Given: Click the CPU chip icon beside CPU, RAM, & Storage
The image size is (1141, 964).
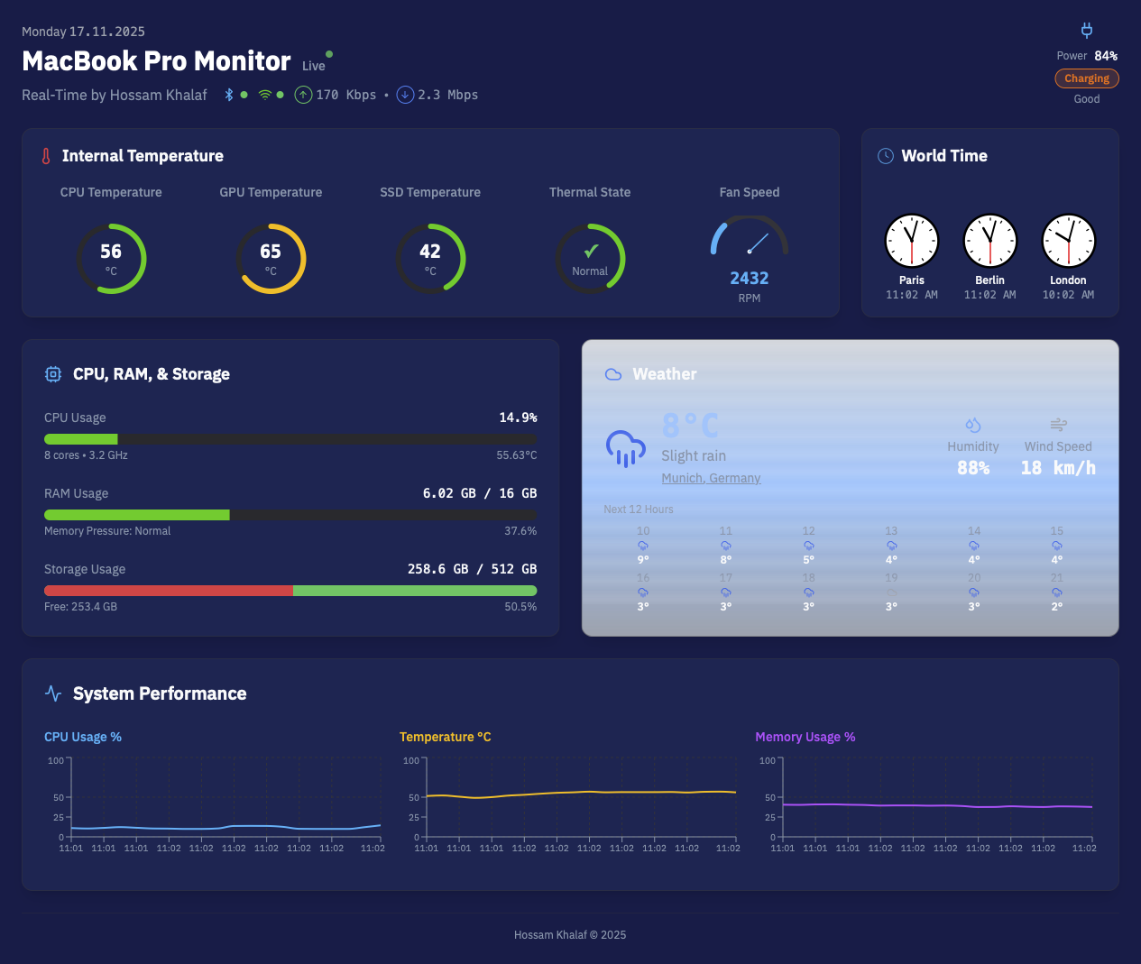Looking at the screenshot, I should coord(52,373).
